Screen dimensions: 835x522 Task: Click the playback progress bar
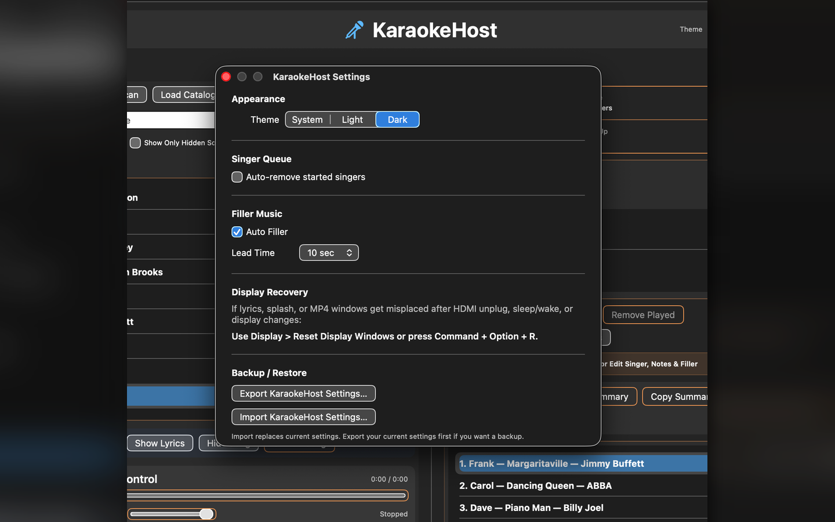267,495
